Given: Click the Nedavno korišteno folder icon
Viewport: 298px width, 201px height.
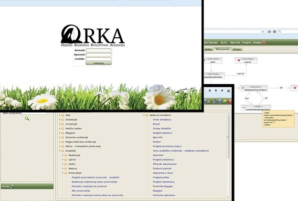Looking at the screenshot, I should [x=147, y=115].
